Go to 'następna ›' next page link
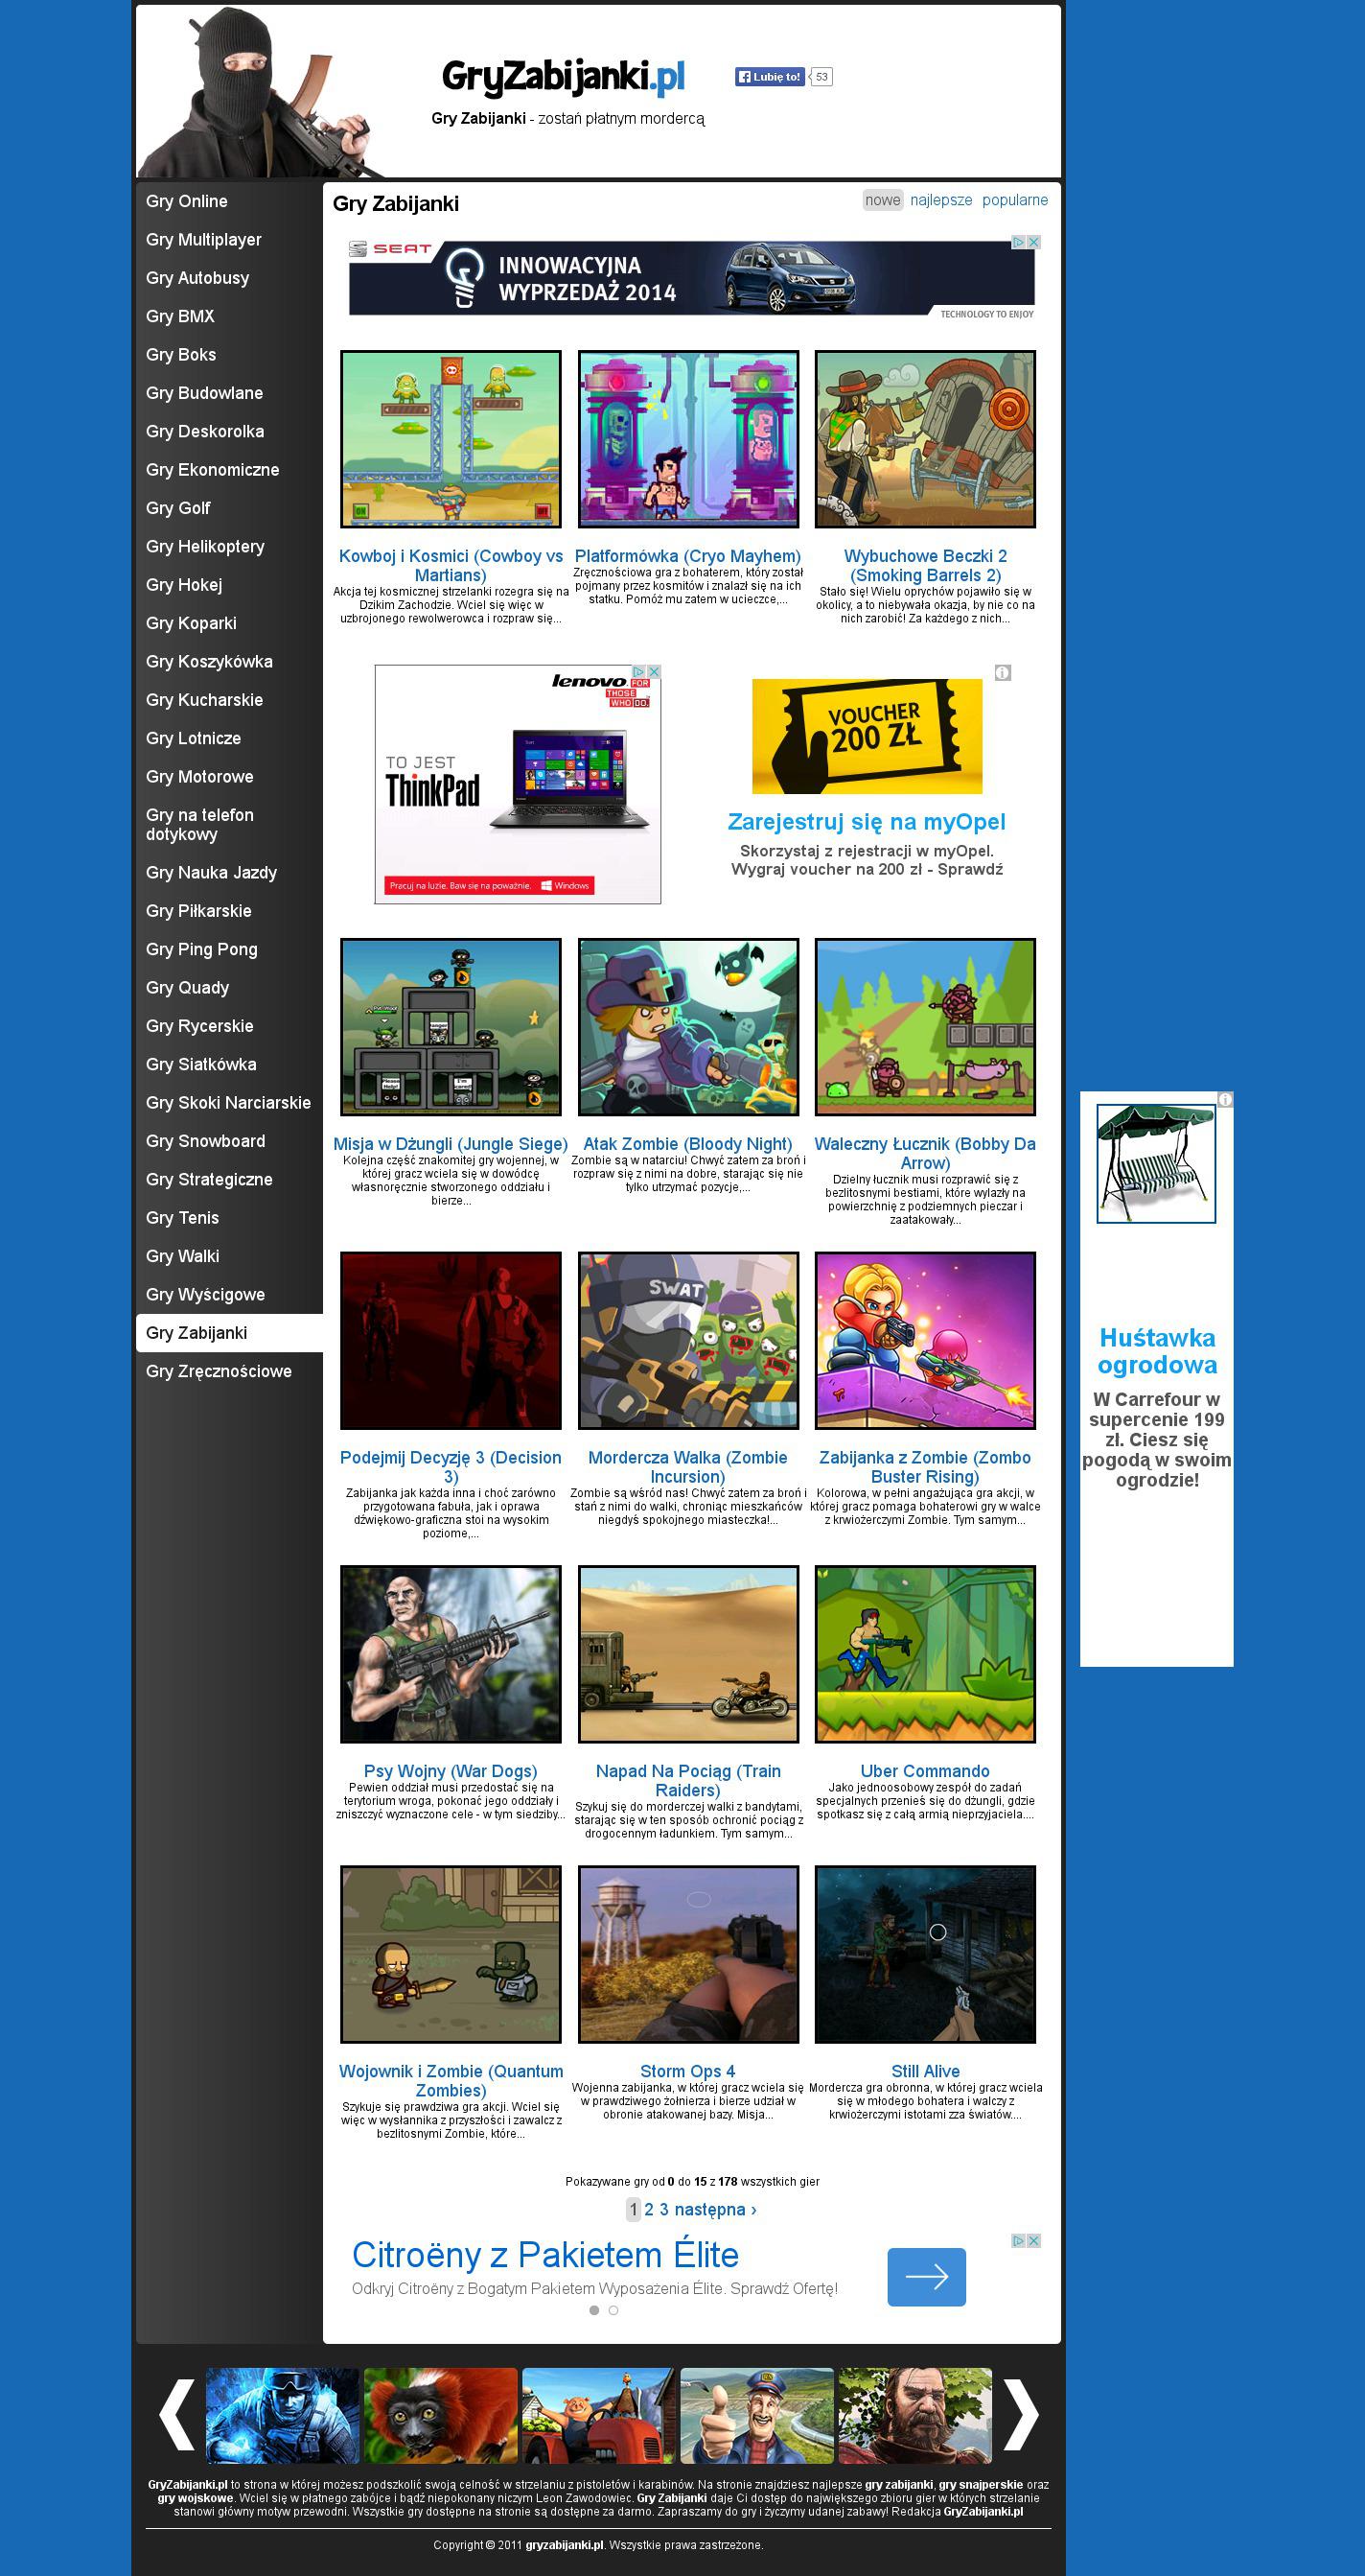This screenshot has height=2576, width=1365. click(x=714, y=2209)
